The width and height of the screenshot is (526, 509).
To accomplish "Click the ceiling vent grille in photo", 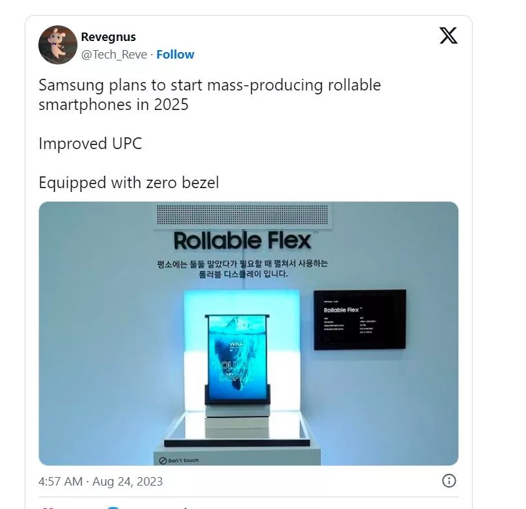I will point(242,215).
